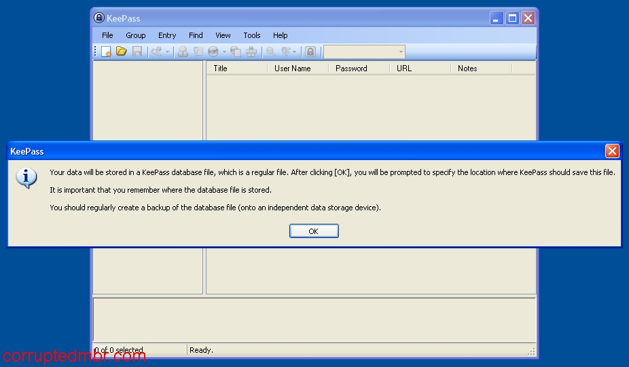This screenshot has width=629, height=367.
Task: Click the 'Ready.' status bar text
Action: coord(201,350)
